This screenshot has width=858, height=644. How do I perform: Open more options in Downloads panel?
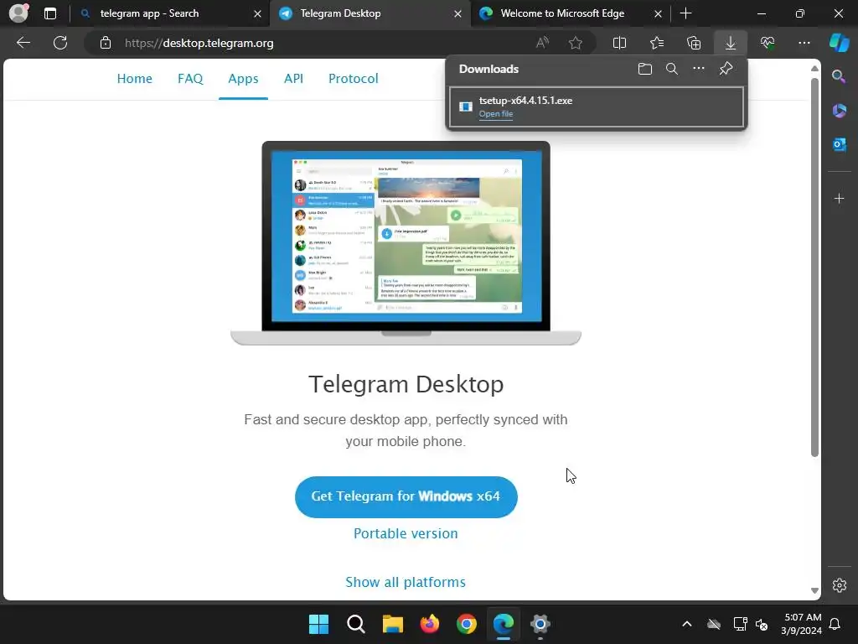click(699, 69)
